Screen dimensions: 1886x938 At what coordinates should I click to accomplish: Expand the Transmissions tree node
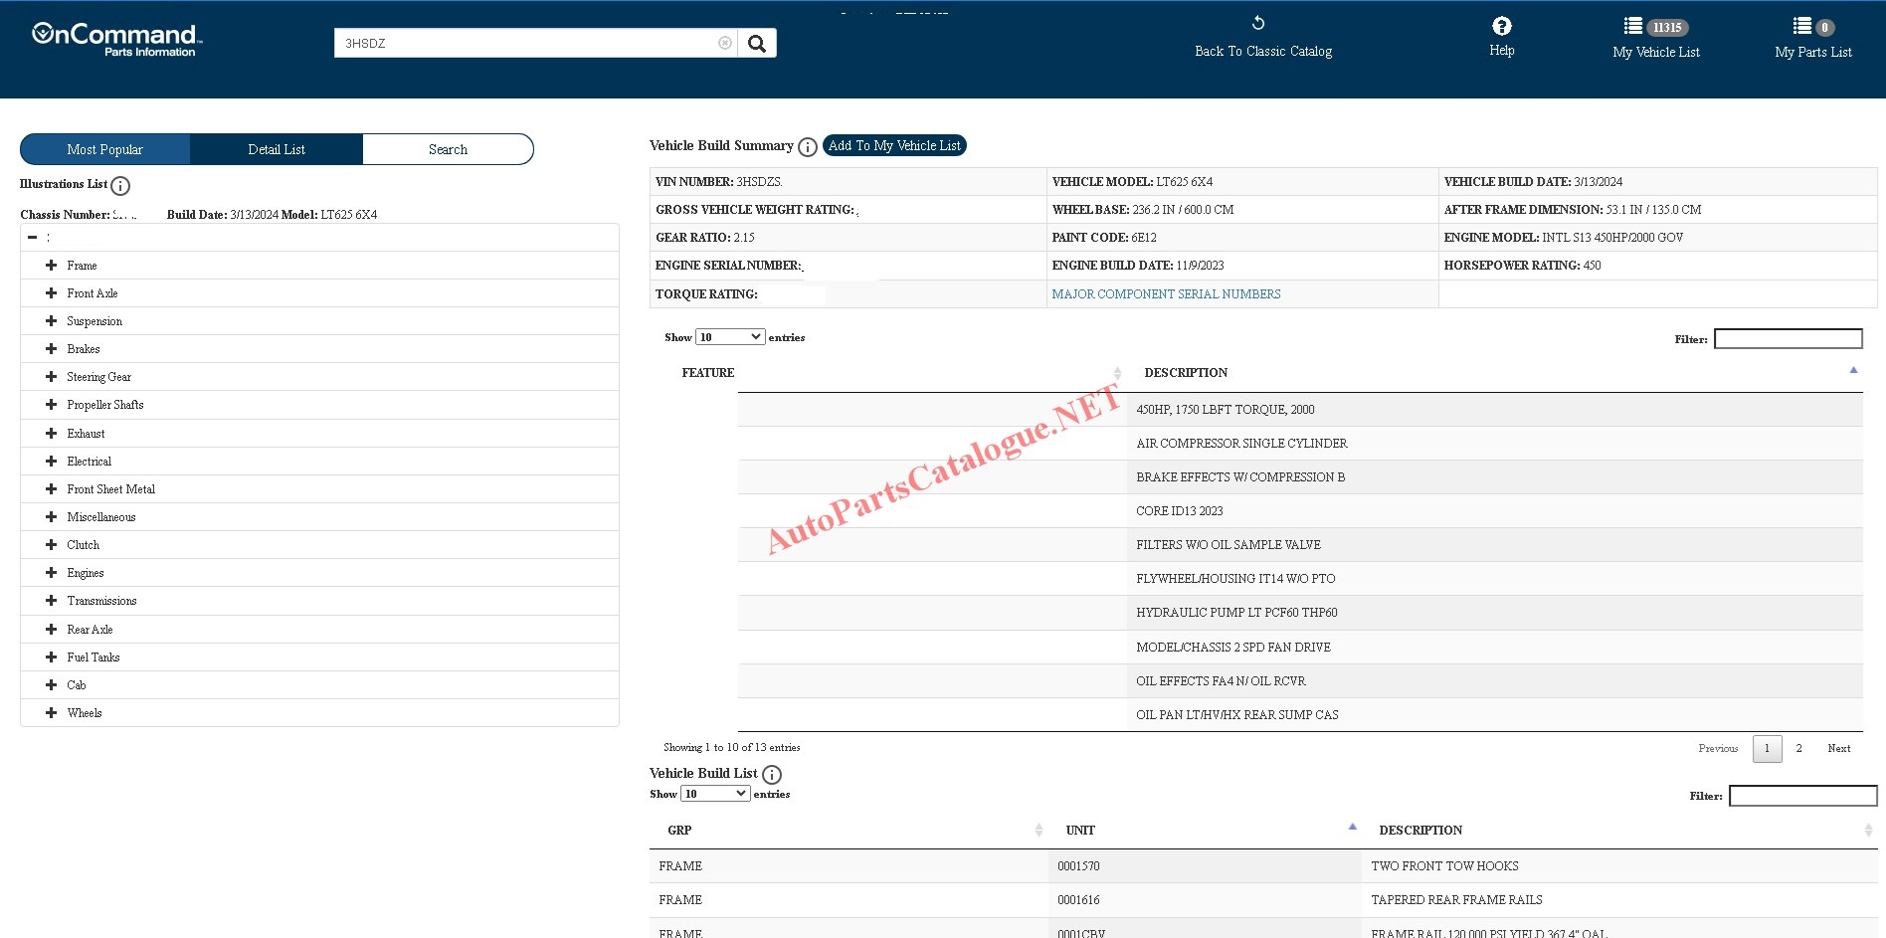click(51, 601)
